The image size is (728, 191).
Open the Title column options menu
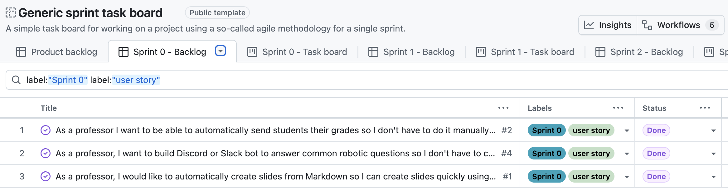coord(503,108)
